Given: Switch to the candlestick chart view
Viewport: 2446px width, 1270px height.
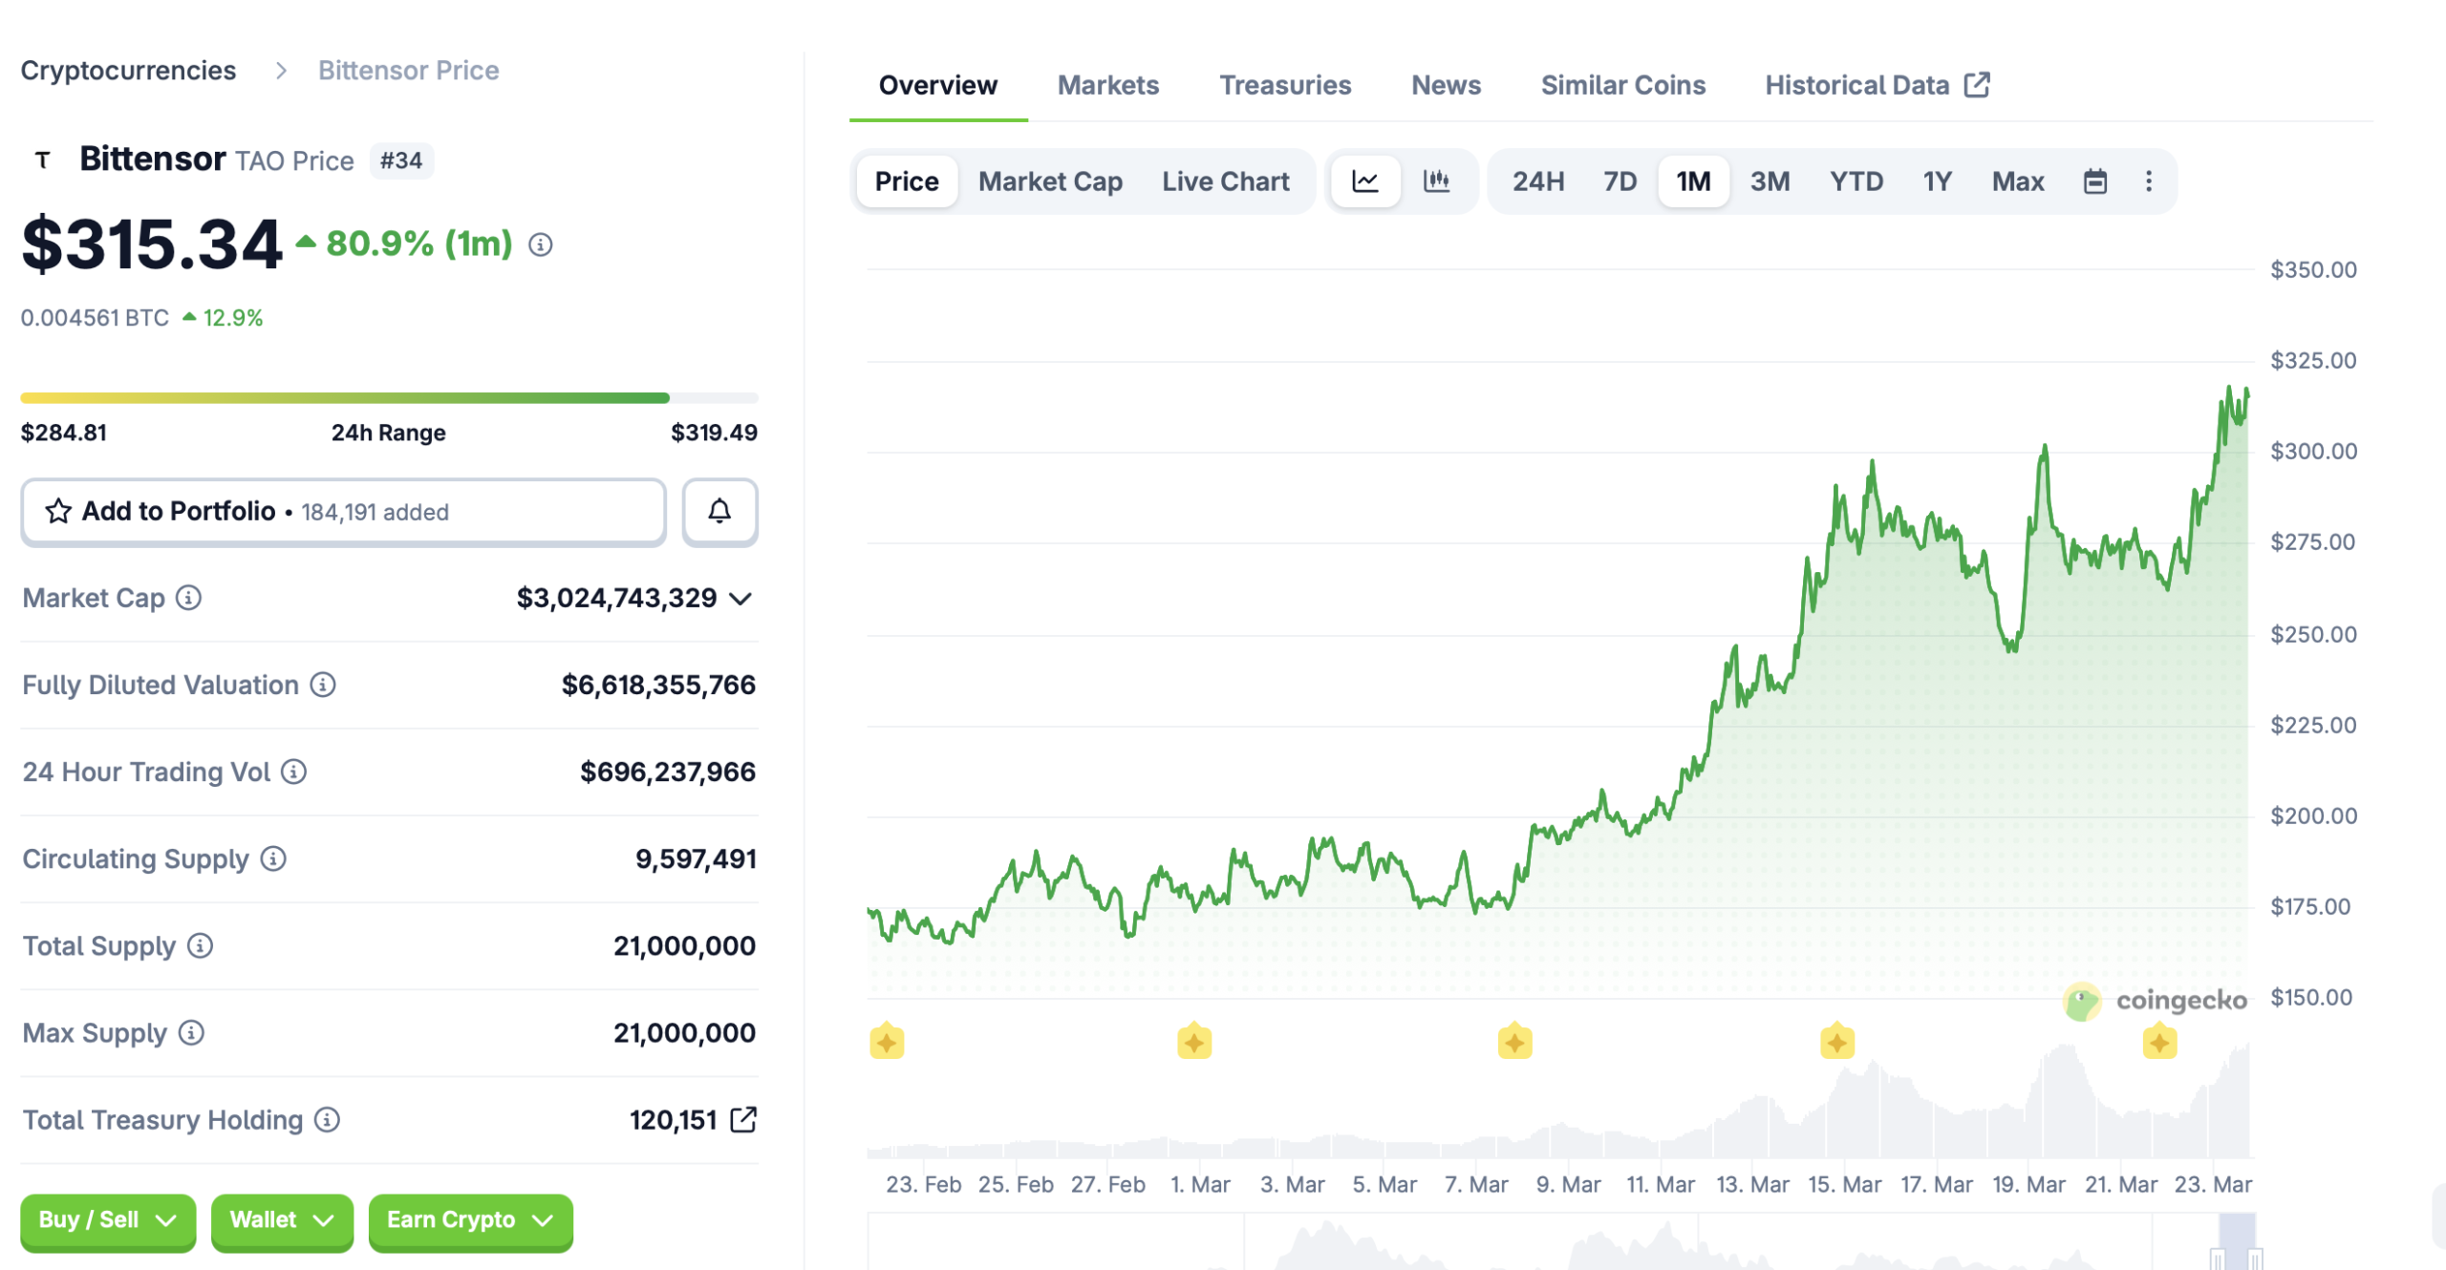Looking at the screenshot, I should point(1438,180).
